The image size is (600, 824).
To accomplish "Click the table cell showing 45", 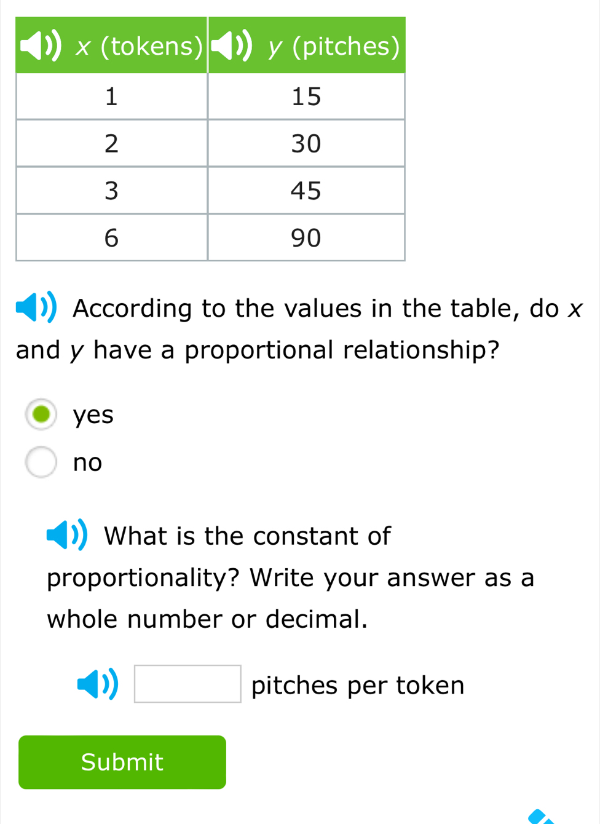I will pyautogui.click(x=306, y=191).
